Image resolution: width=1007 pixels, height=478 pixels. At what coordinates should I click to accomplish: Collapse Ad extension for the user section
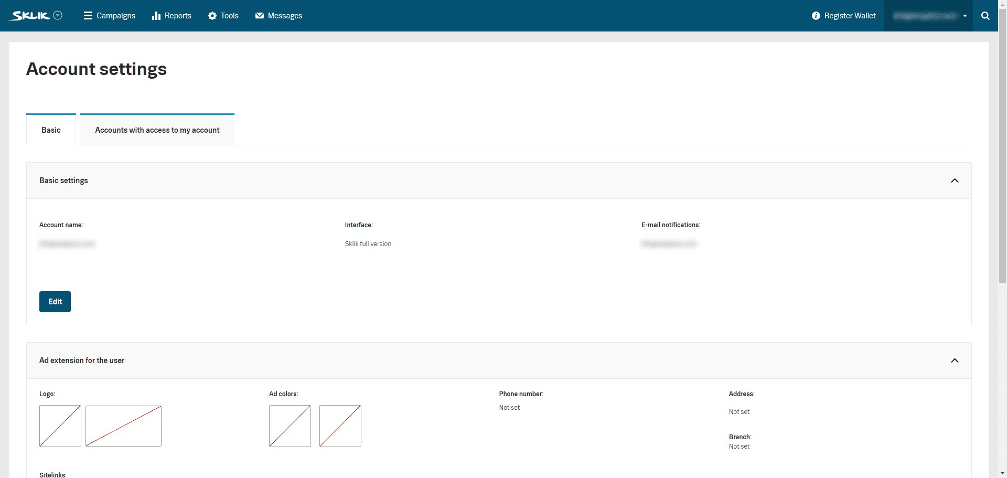[955, 360]
